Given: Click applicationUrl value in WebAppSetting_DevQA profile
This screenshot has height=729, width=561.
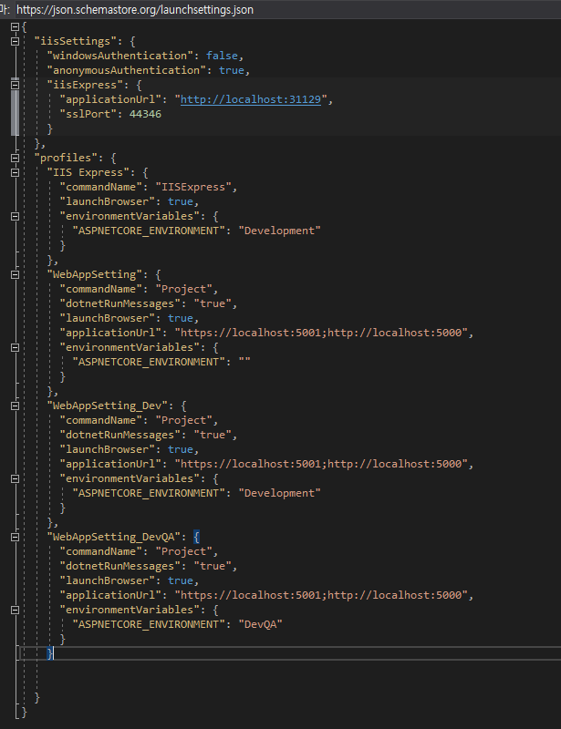Looking at the screenshot, I should [x=321, y=595].
